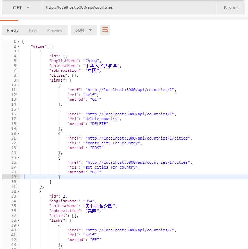Viewport: 248px width, 249px height.
Task: Click line number 29 in gutter
Action: click(14, 177)
